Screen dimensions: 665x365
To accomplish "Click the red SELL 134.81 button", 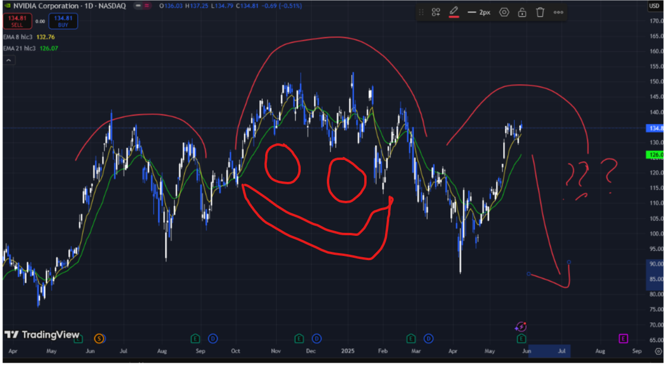I will pyautogui.click(x=17, y=21).
